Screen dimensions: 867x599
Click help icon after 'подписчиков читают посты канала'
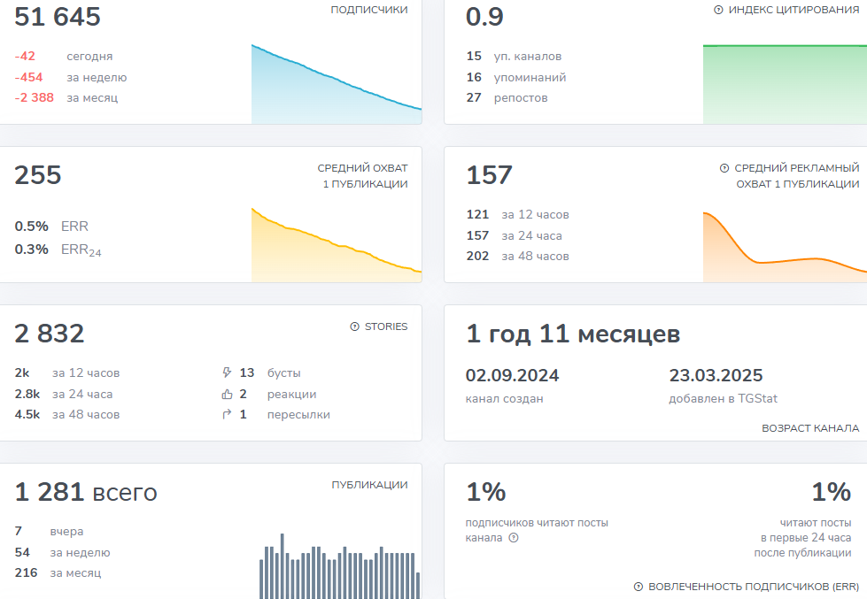click(514, 538)
